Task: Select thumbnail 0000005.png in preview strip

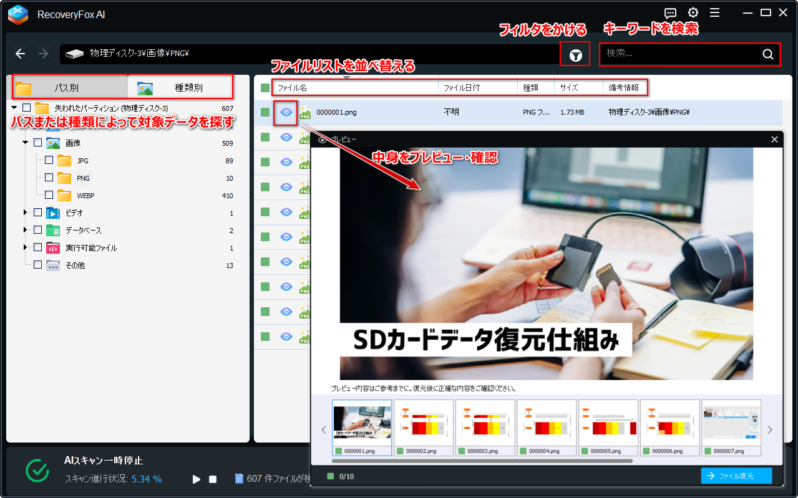Action: click(x=608, y=428)
